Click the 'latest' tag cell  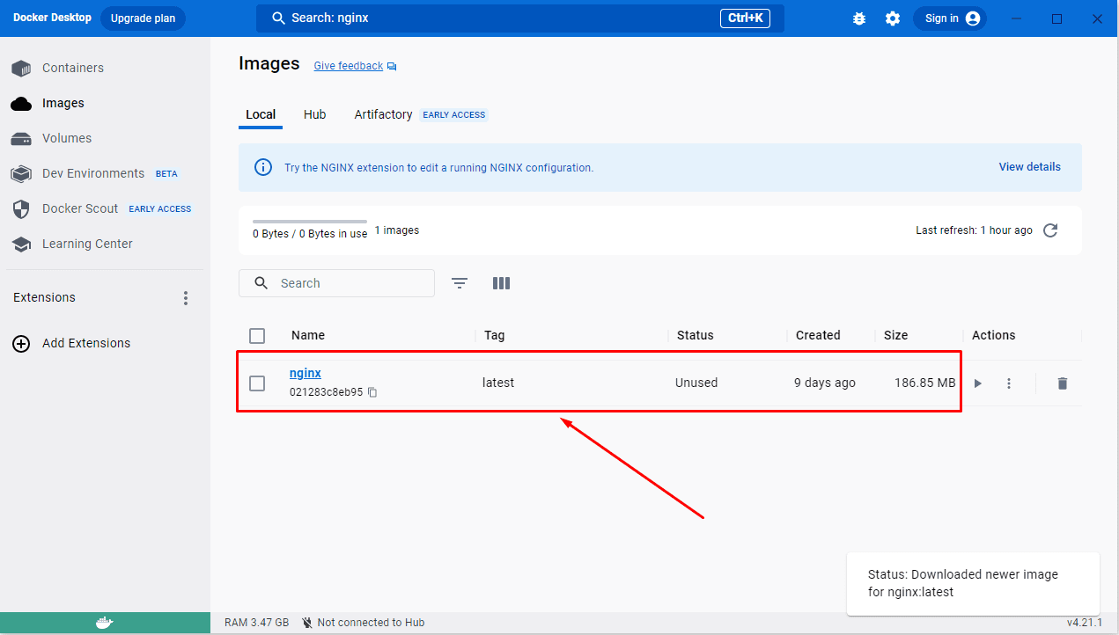click(498, 383)
